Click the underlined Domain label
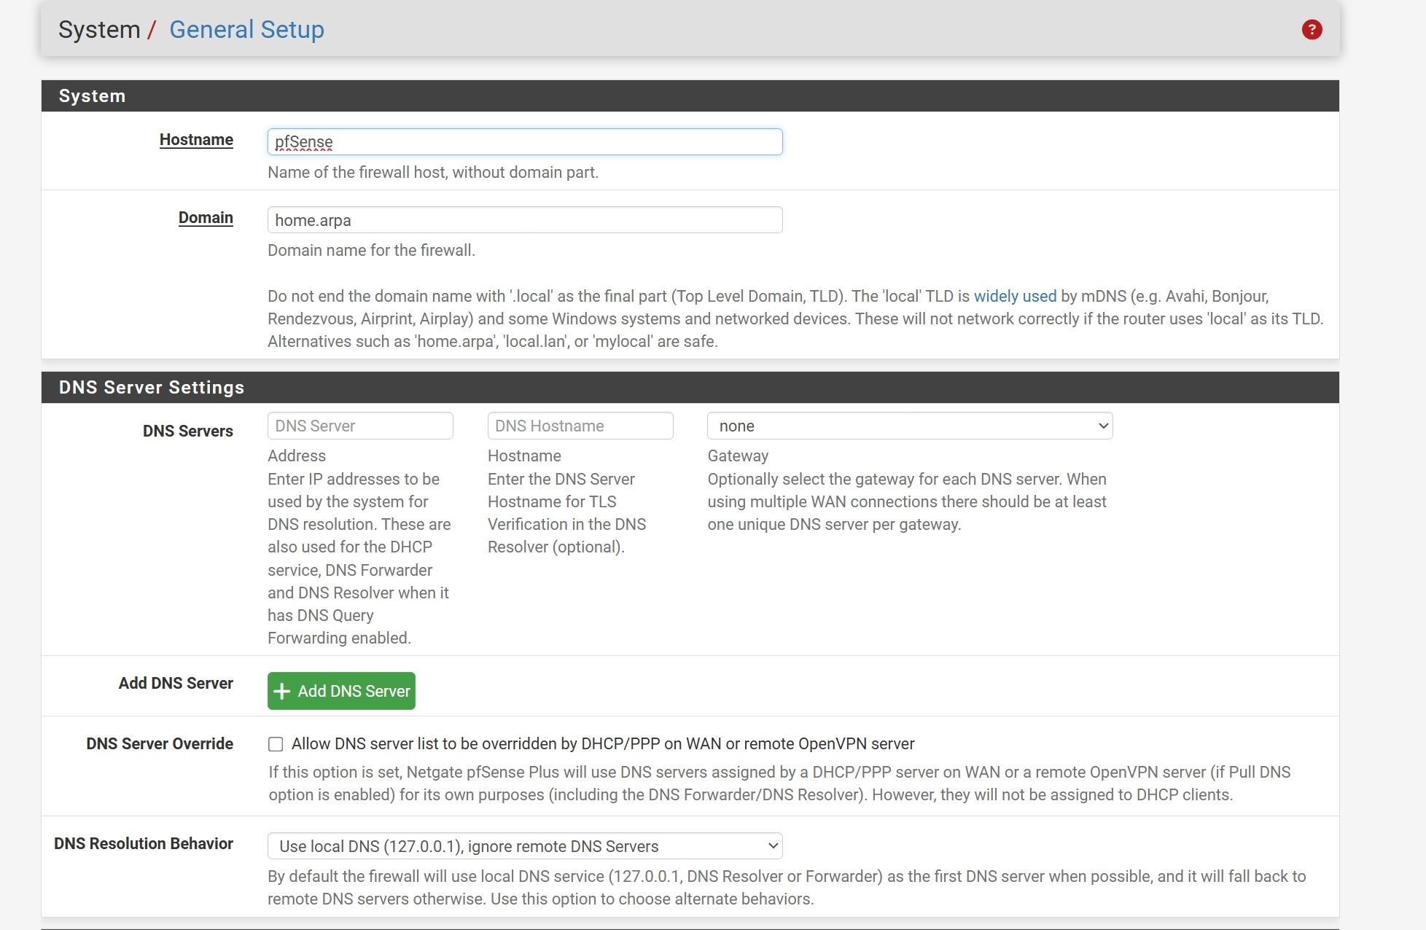 coord(206,217)
